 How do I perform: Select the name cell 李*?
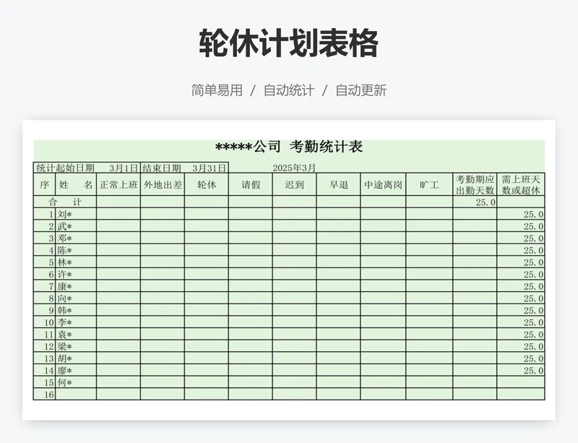pyautogui.click(x=76, y=322)
